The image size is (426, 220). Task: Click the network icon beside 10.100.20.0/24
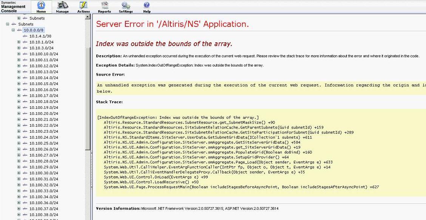pyautogui.click(x=25, y=114)
